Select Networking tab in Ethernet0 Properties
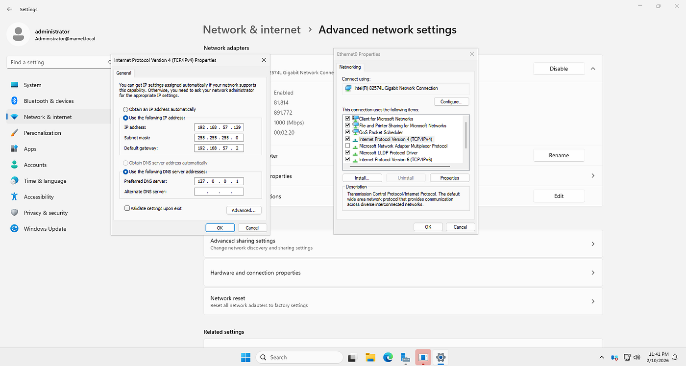Screen dimensions: 686x366 [x=350, y=67]
